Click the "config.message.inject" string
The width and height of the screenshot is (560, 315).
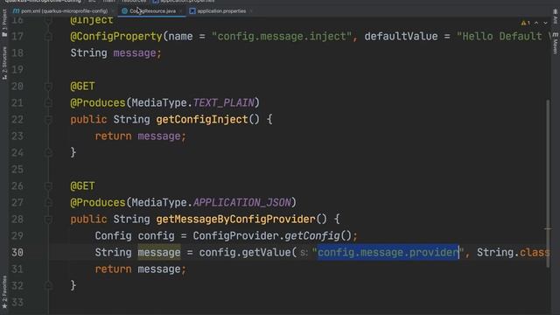tap(282, 37)
